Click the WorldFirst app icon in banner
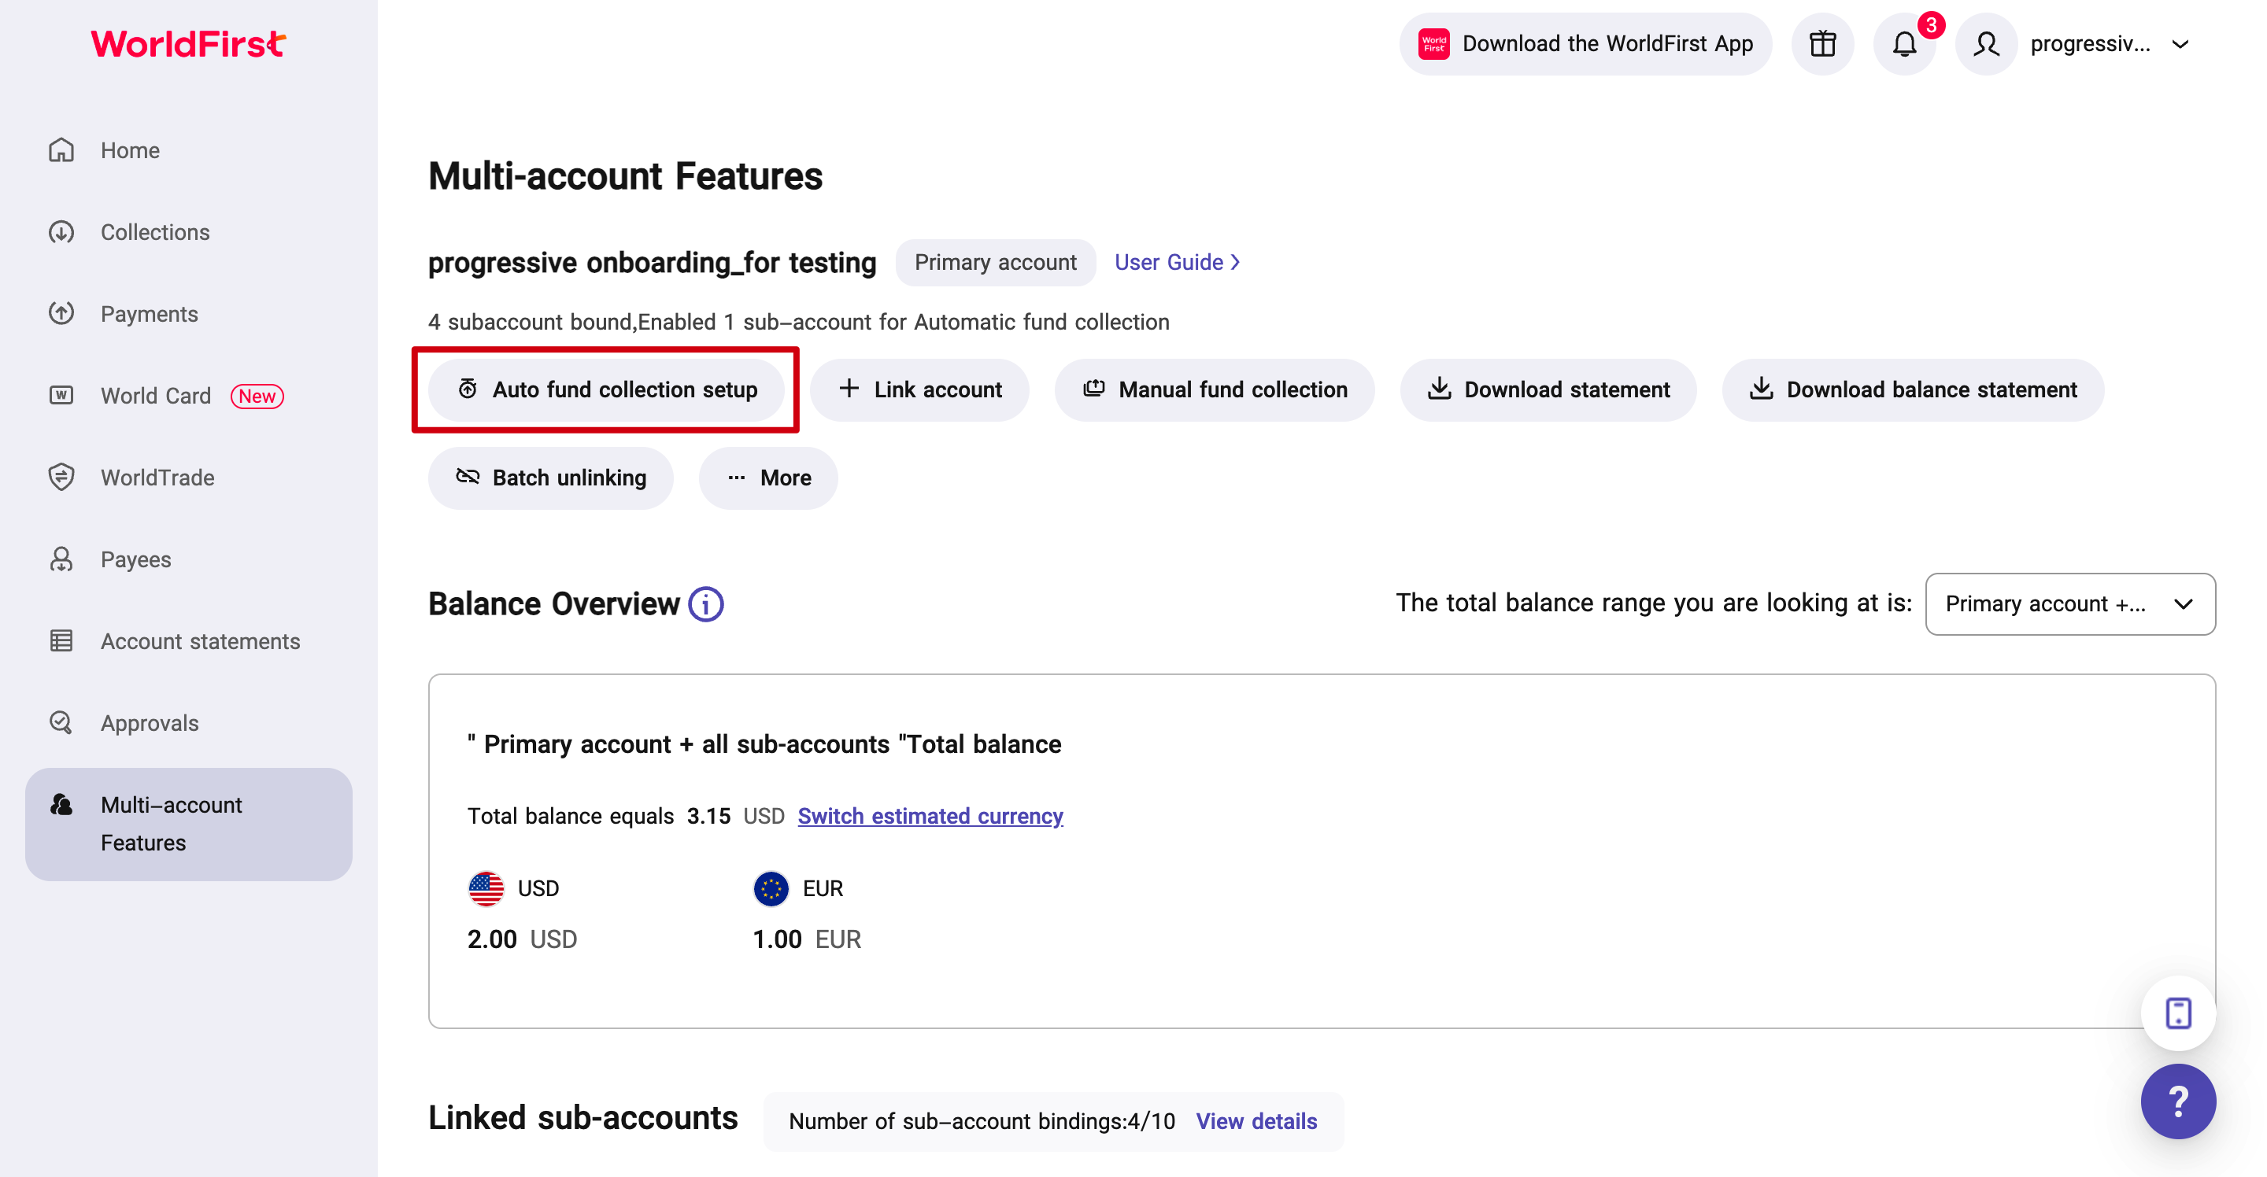This screenshot has height=1177, width=2267. pos(1433,44)
